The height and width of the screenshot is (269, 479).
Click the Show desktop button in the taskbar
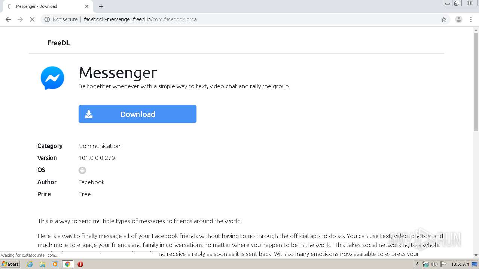point(475,264)
